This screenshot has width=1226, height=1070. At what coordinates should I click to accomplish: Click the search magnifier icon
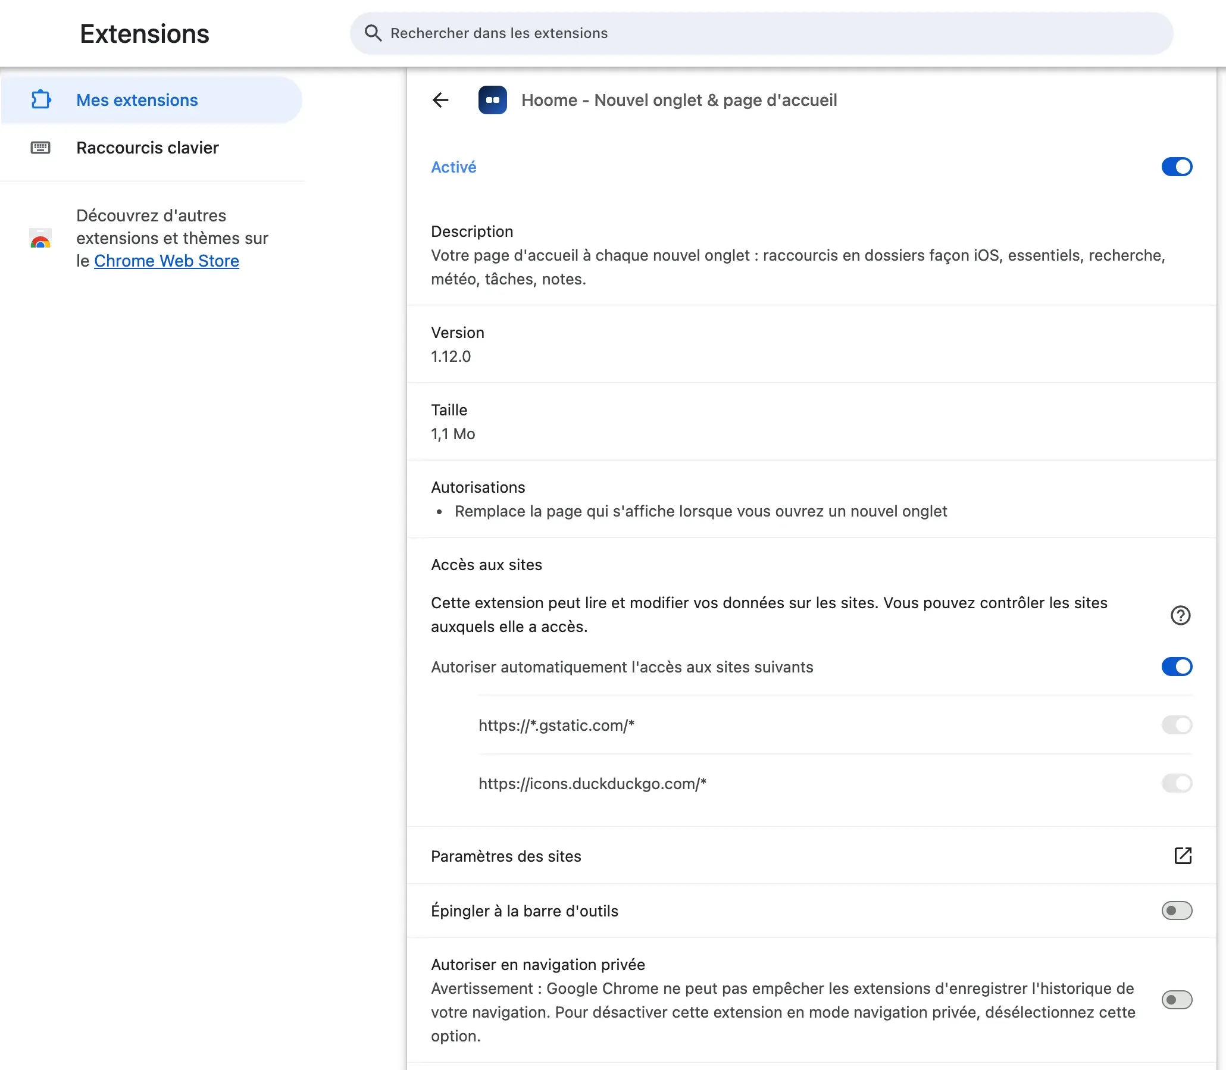pos(373,33)
